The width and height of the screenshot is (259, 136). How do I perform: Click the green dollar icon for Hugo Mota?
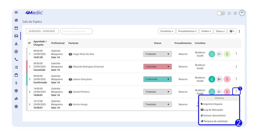(x=227, y=54)
